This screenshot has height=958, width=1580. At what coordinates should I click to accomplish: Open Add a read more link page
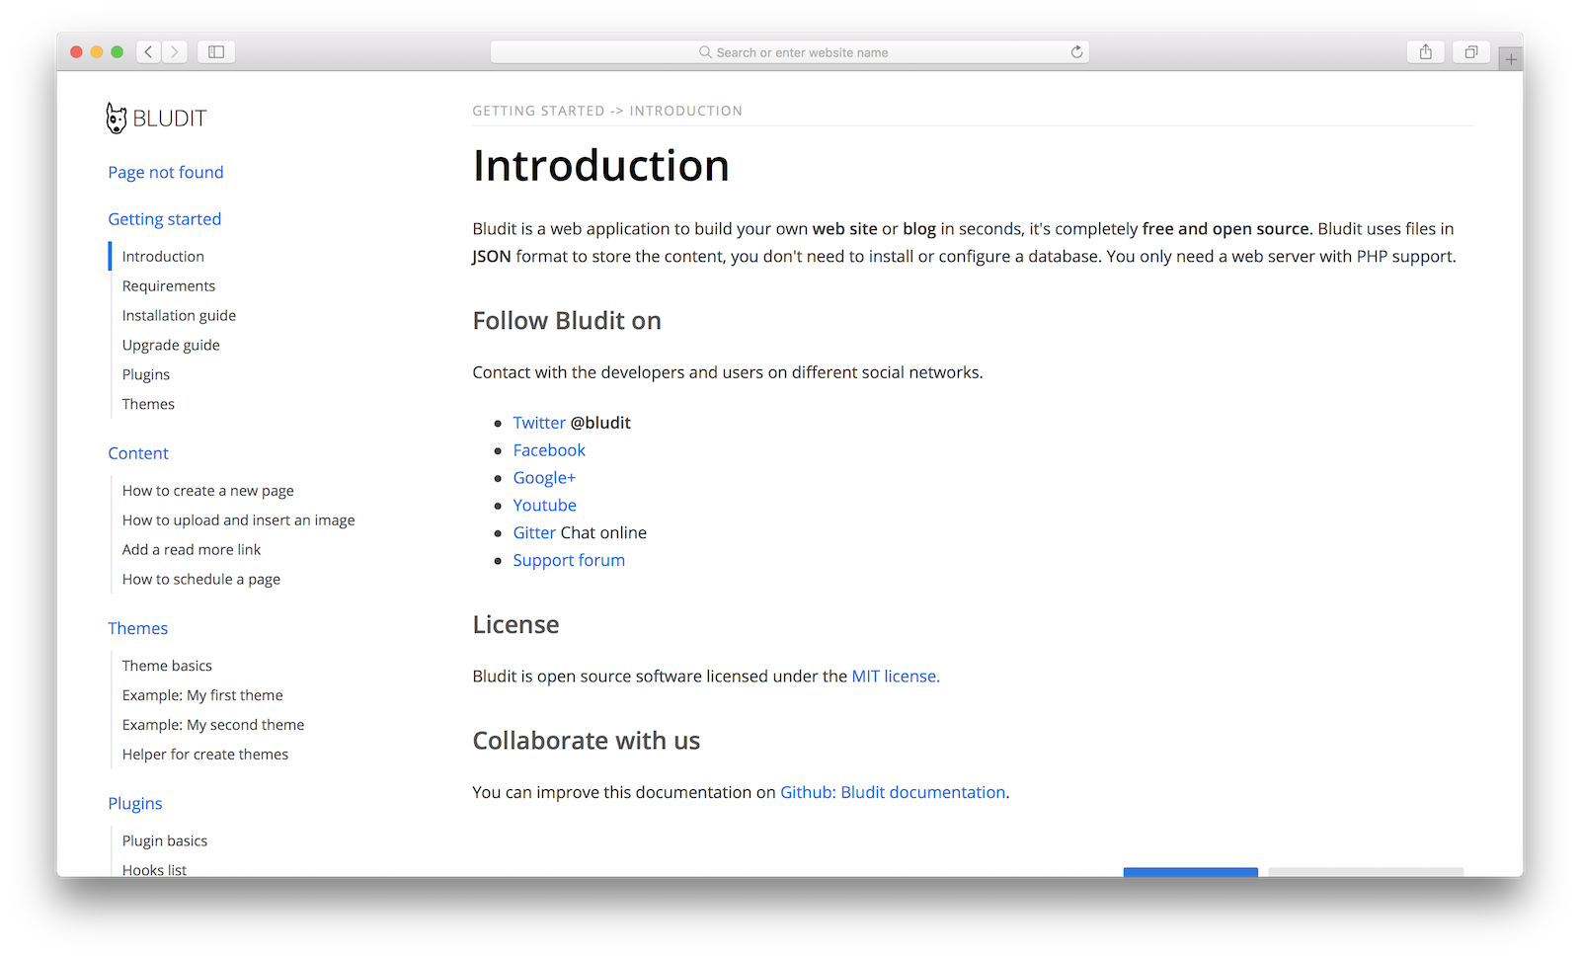pyautogui.click(x=192, y=550)
